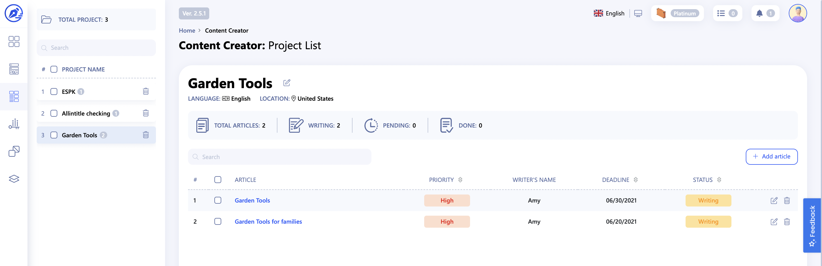Open the Garden Tools article link

[252, 201]
